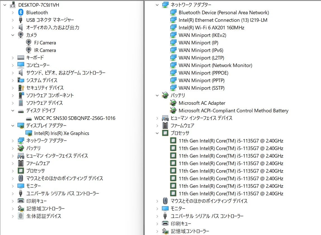The image size is (321, 235).
Task: Expand システム デバイス category
Action: click(x=13, y=80)
